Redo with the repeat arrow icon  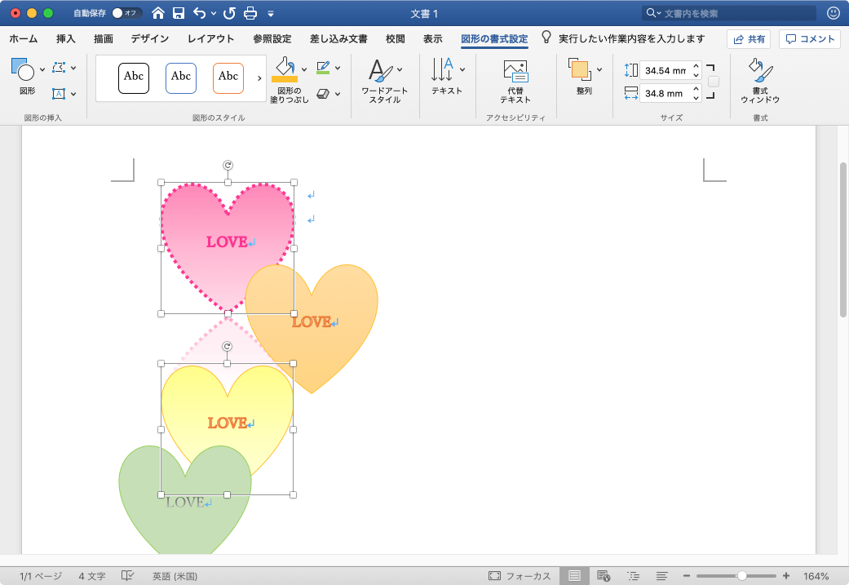[229, 13]
